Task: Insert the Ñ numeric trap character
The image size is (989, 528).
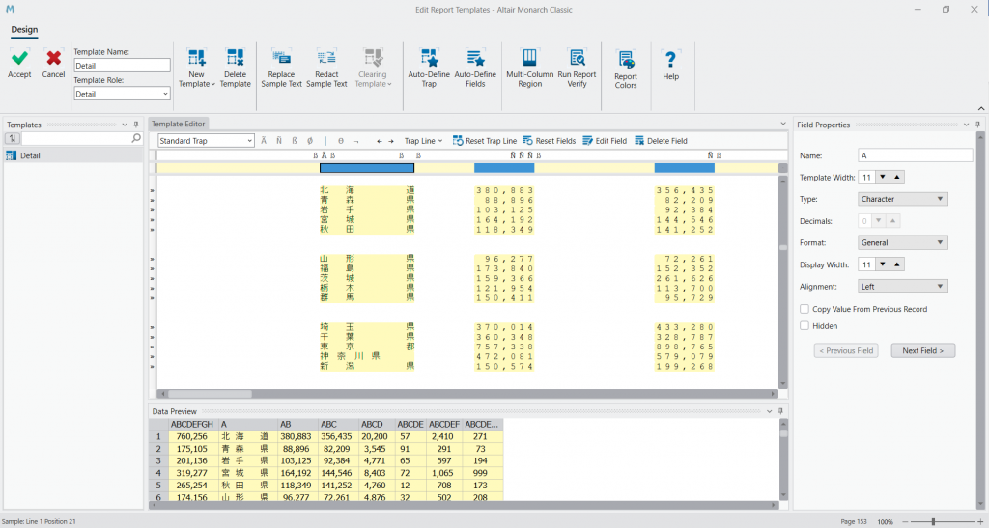Action: point(279,141)
